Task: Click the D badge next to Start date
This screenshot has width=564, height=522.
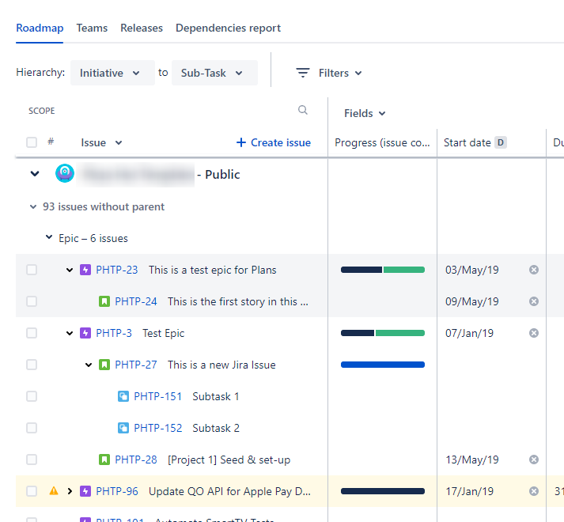Action: pos(501,142)
